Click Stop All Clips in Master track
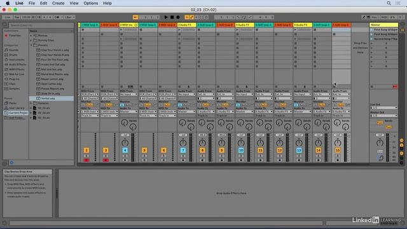 371,87
